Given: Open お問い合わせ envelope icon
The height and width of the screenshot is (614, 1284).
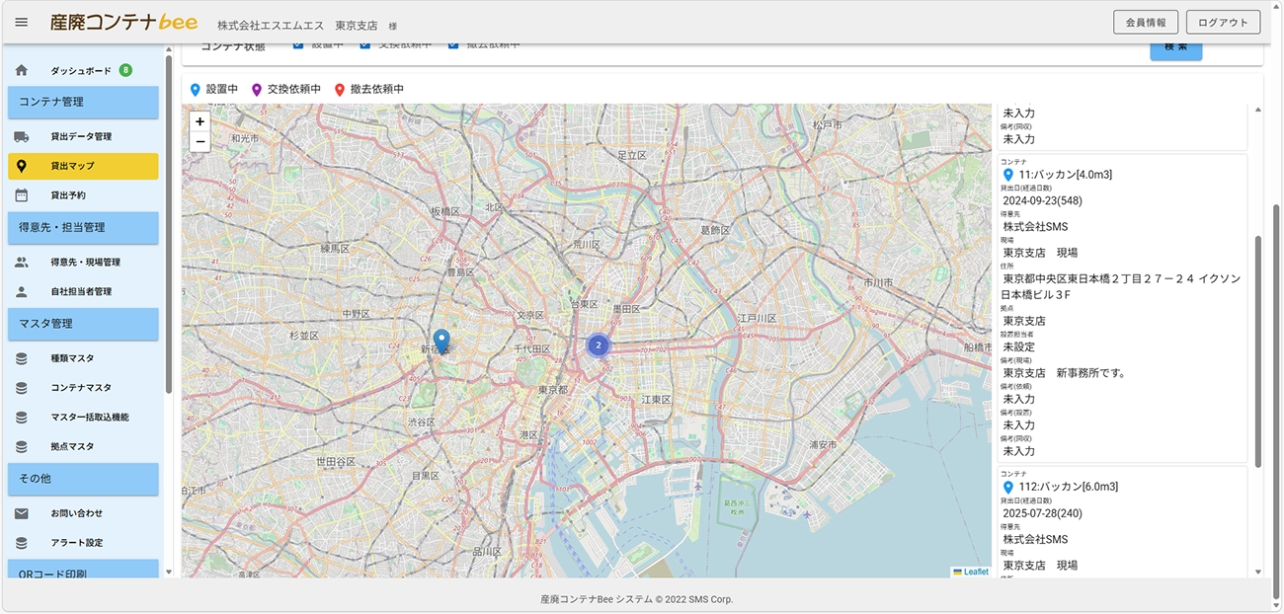Looking at the screenshot, I should coord(22,513).
